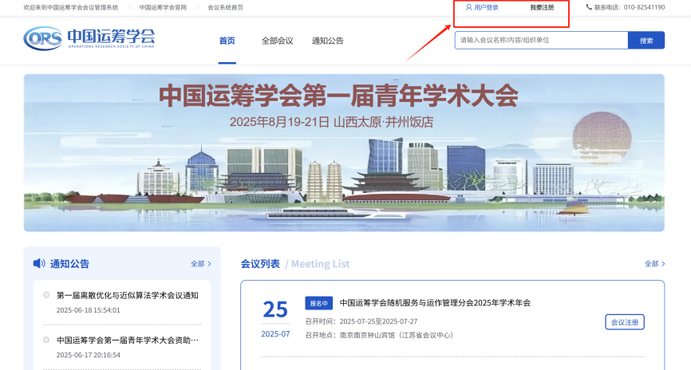Open 随机服务与运作管理分会2025年学术年会 meeting title
This screenshot has height=370, width=691.
click(x=435, y=303)
